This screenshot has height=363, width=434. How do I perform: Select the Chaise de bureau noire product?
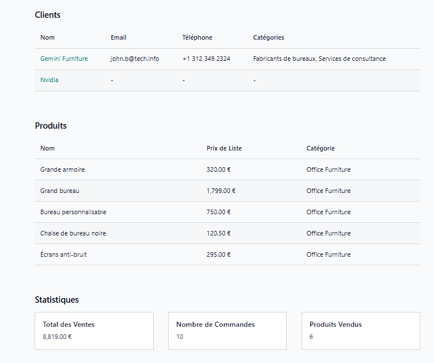[73, 233]
